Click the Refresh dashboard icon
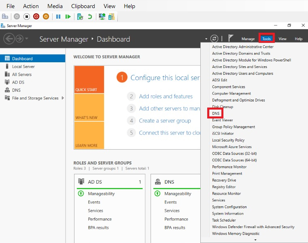This screenshot has height=243, width=308. pyautogui.click(x=214, y=38)
